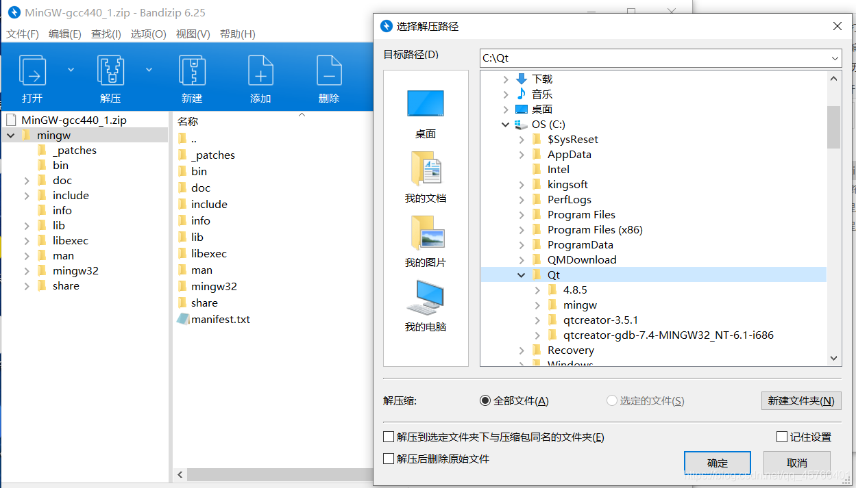Viewport: 856px width, 488px height.
Task: Select the Selected files (选定的文件) radio button
Action: [x=612, y=401]
